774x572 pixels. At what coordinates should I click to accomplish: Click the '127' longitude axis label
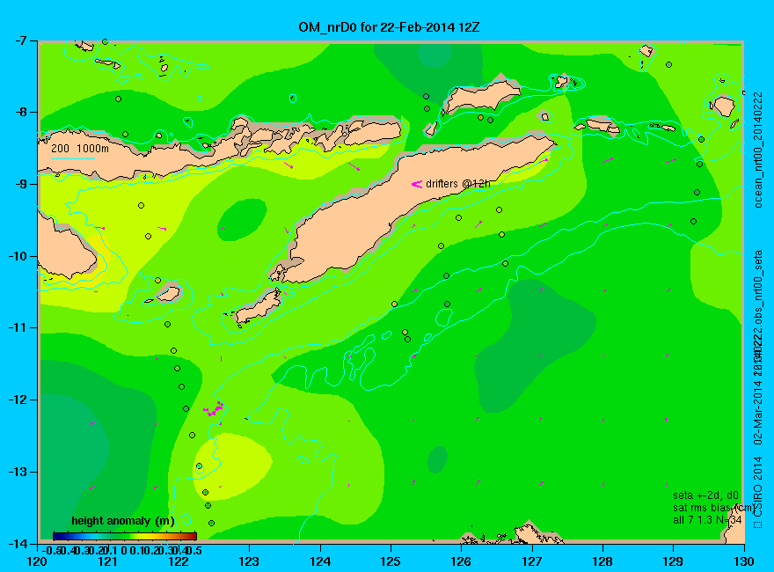[x=532, y=561]
